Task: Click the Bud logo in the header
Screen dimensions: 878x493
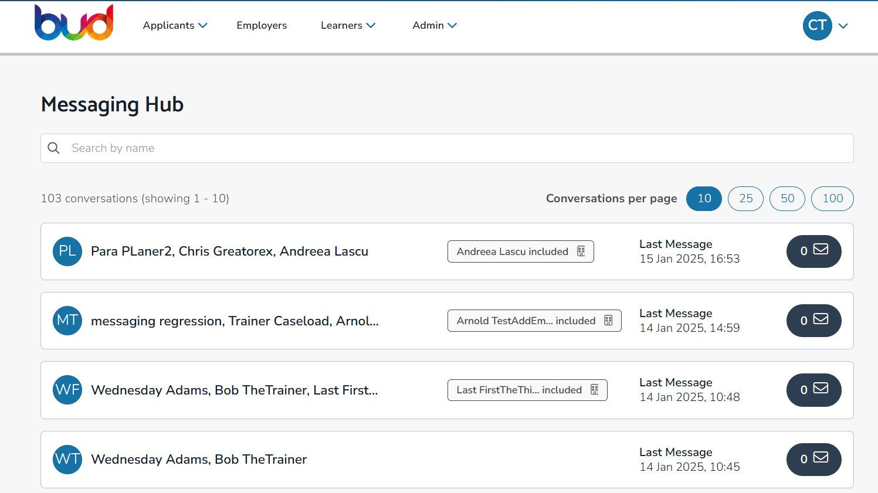Action: 74,22
